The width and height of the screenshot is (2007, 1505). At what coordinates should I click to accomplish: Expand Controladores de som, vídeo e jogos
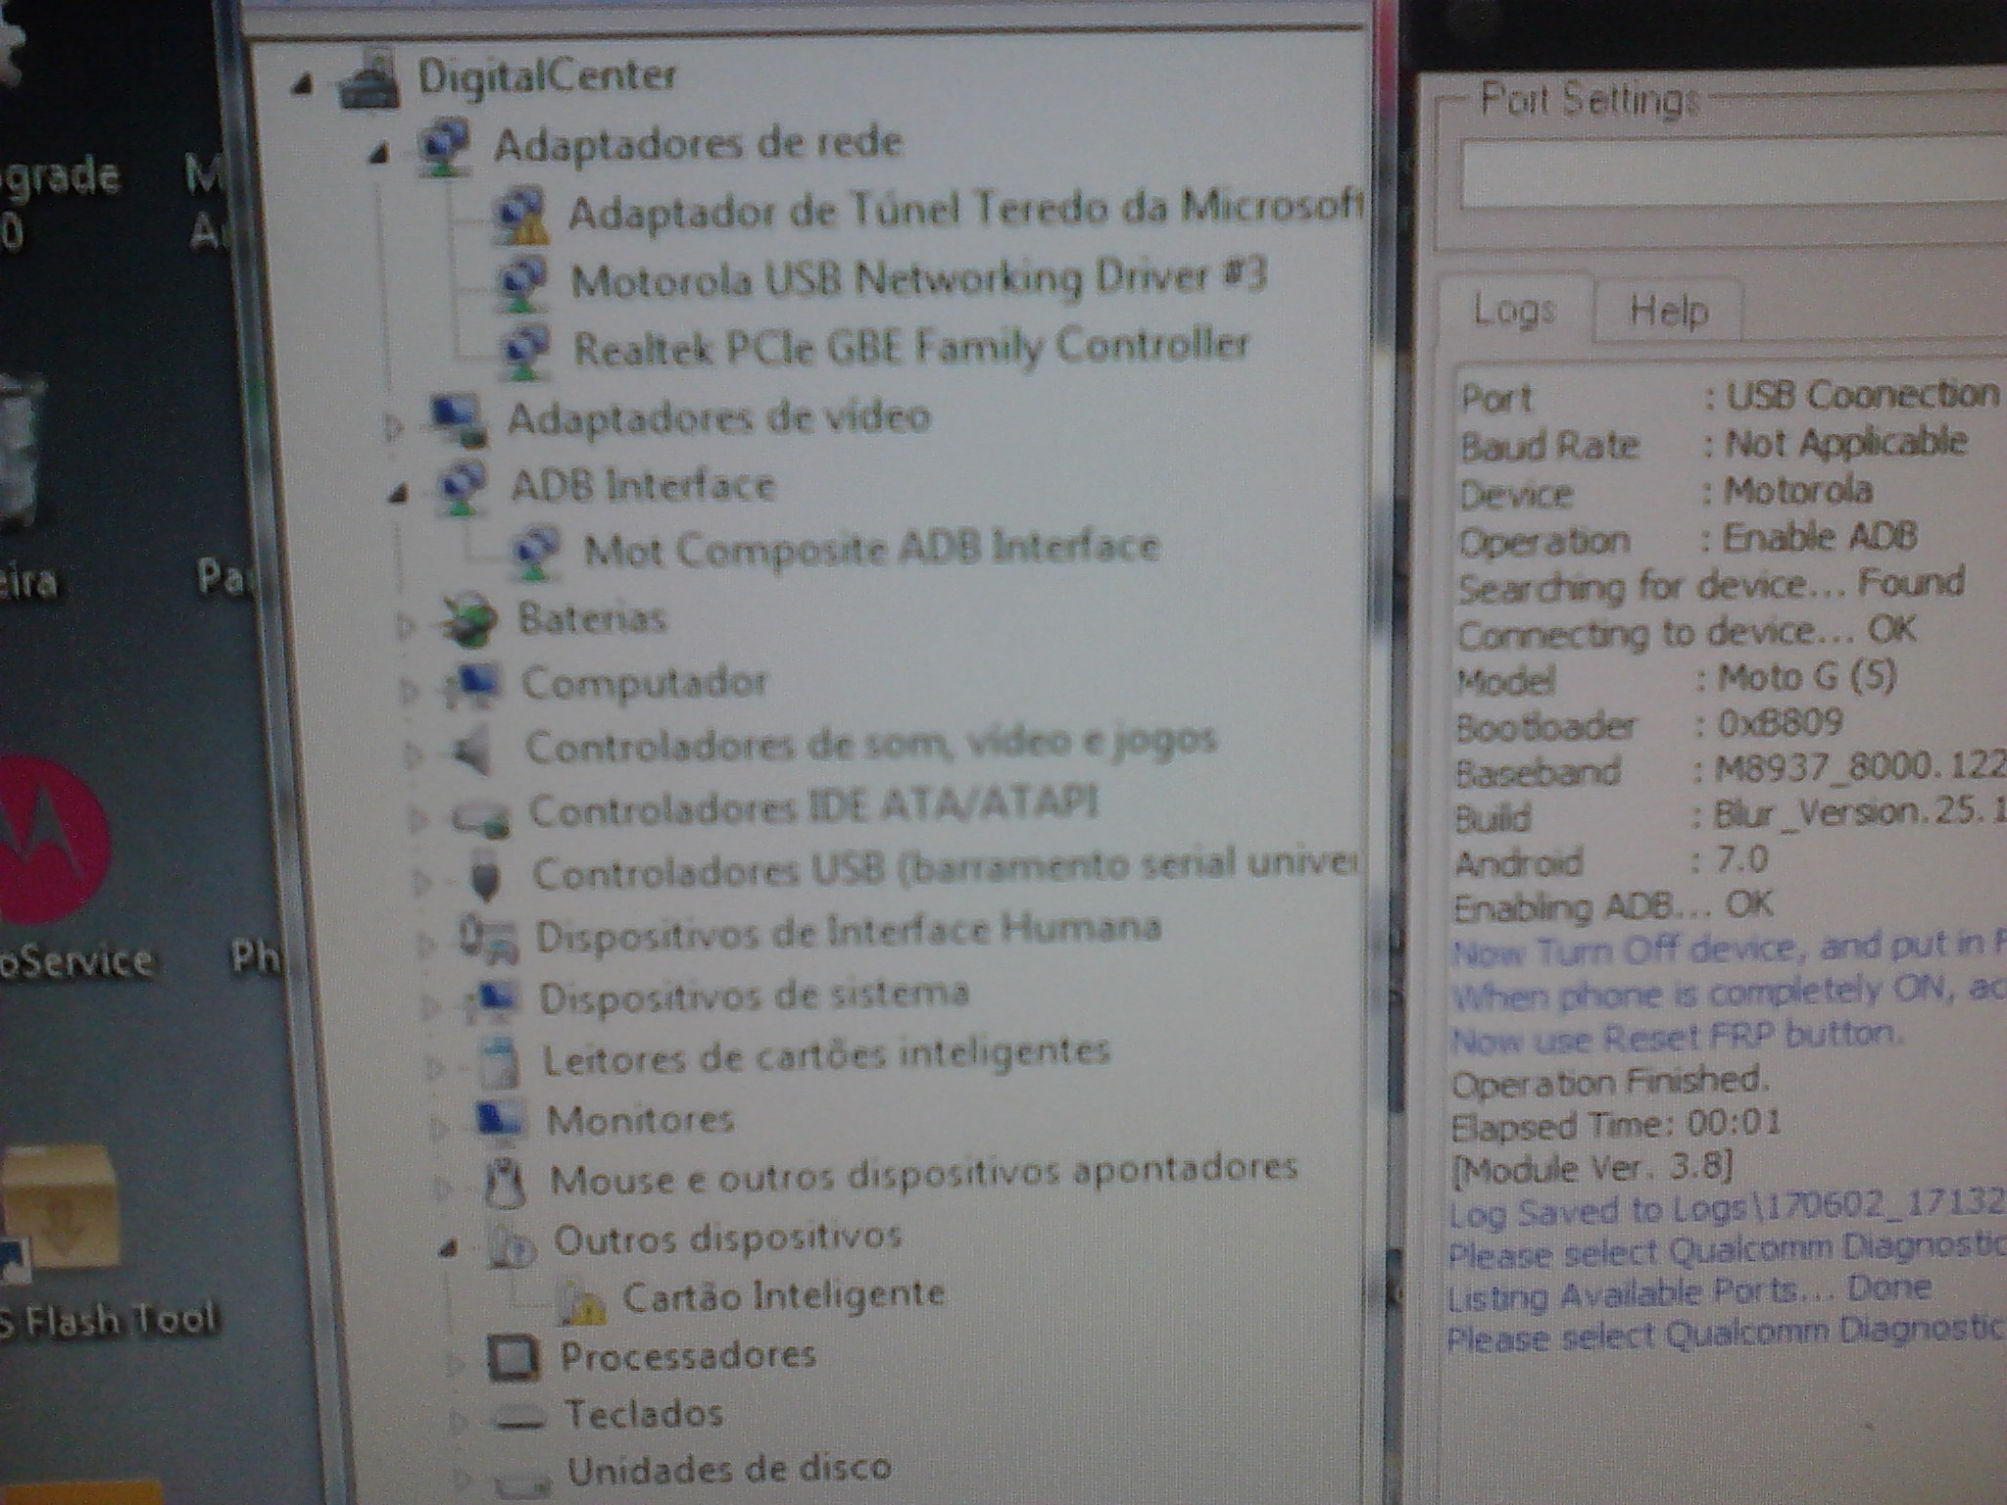click(414, 754)
